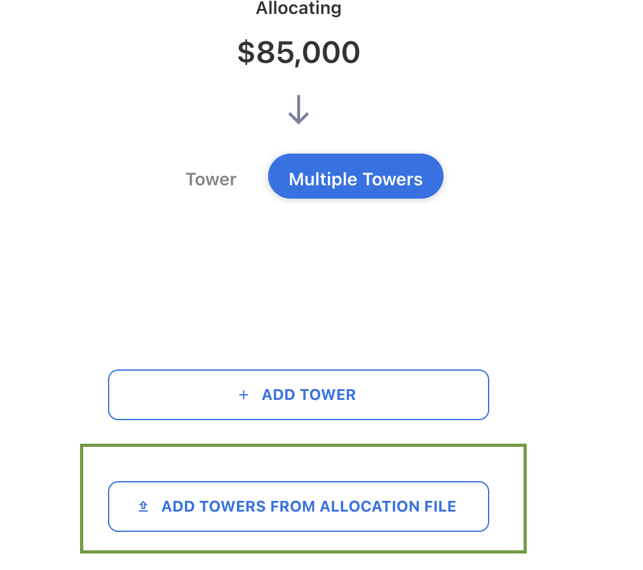Click the plus icon on Add Tower
This screenshot has height=570, width=643.
click(x=243, y=395)
